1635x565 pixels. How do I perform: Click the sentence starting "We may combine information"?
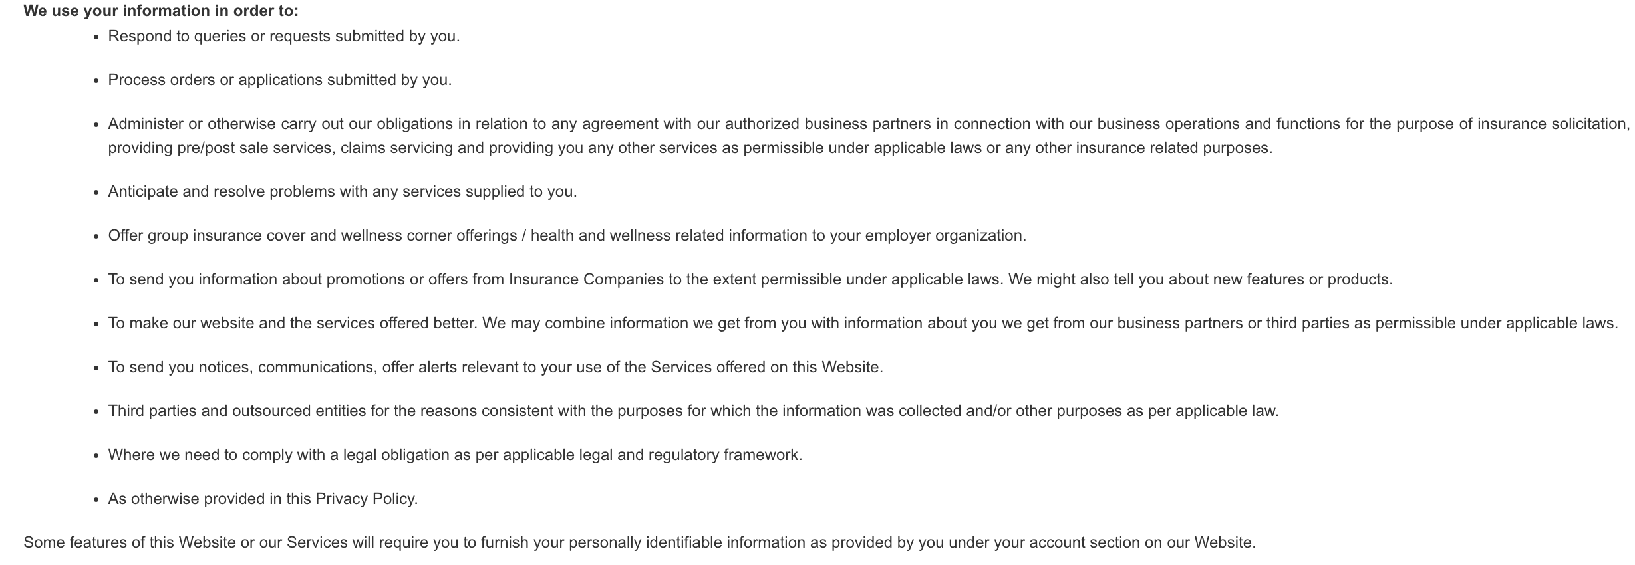tap(1050, 323)
